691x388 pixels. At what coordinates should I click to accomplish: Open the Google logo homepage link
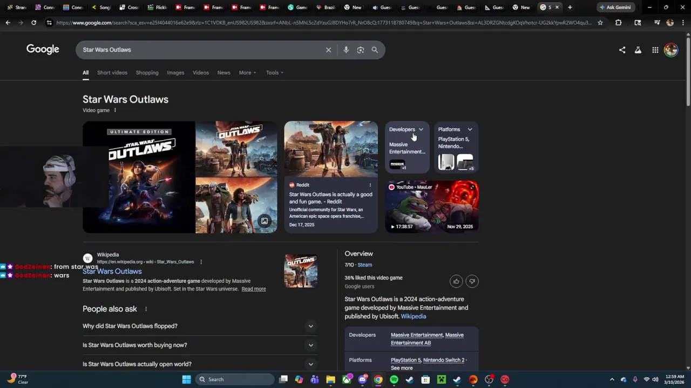[x=43, y=49]
